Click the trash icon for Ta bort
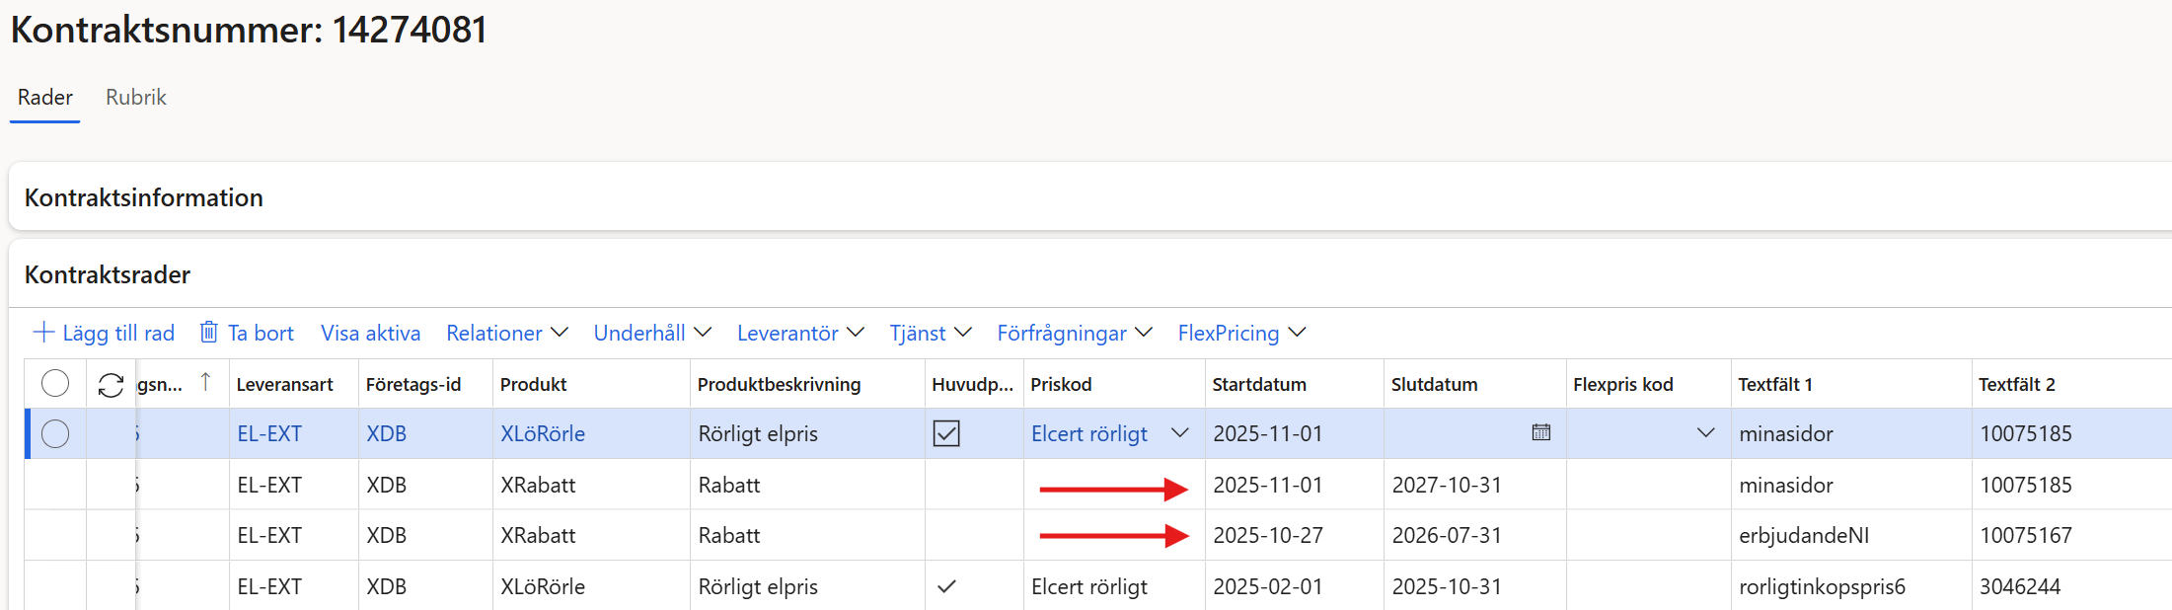Image resolution: width=2172 pixels, height=610 pixels. click(208, 333)
